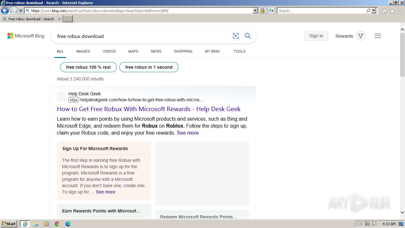Click the Sign in button
Viewport: 405px width, 228px height.
click(316, 36)
